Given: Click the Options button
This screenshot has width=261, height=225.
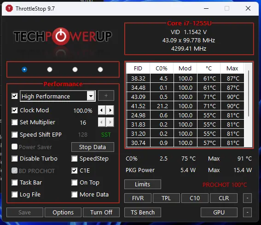Looking at the screenshot, I should (63, 213).
